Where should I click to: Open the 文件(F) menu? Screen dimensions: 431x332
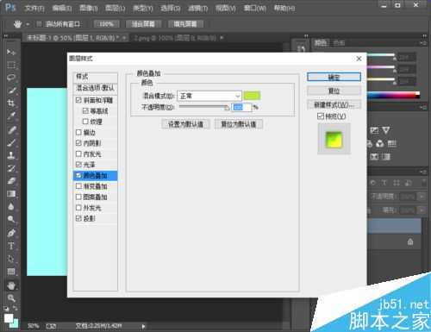point(34,8)
